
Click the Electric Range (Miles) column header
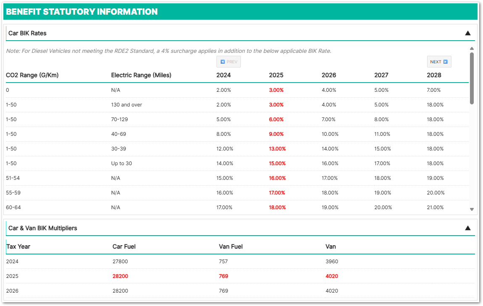coord(141,75)
